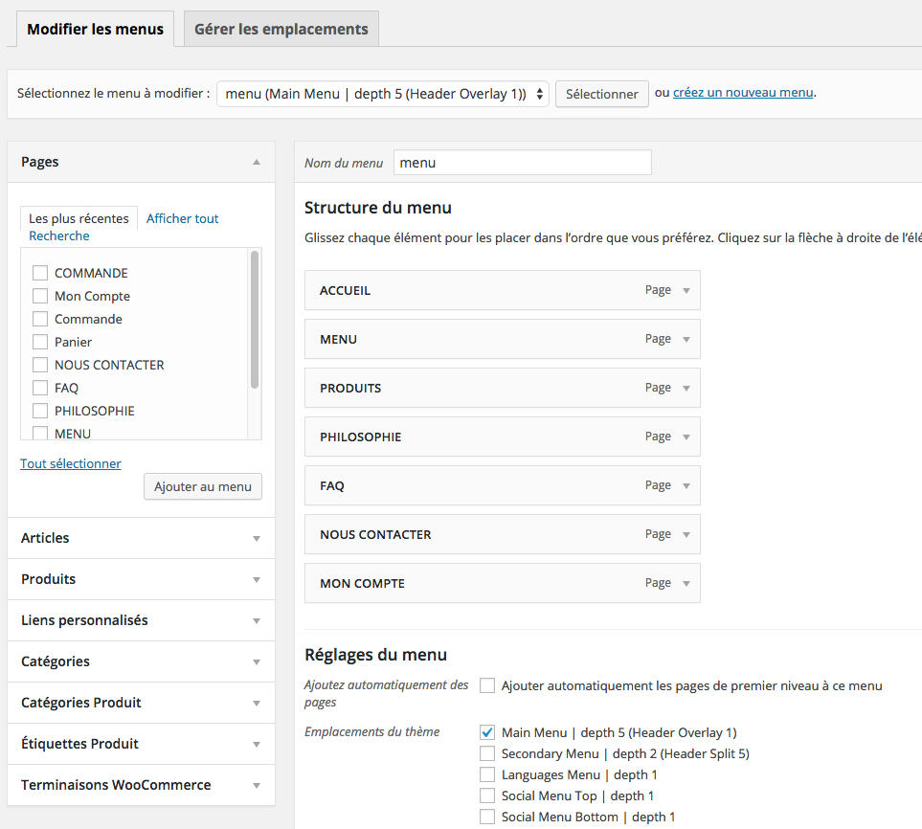The height and width of the screenshot is (829, 922).
Task: Check the Languages Menu depth 1 location
Action: 487,774
